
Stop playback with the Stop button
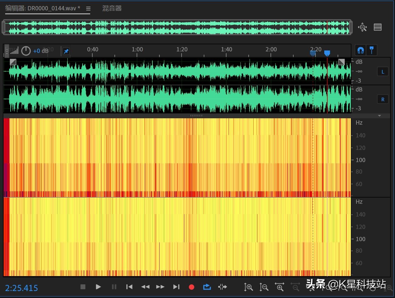(x=83, y=287)
